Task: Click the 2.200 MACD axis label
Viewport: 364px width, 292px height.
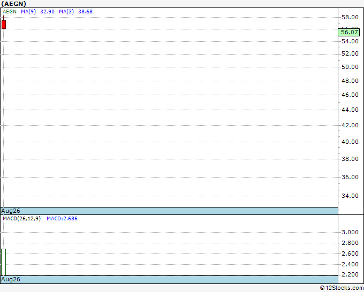Action: (x=350, y=274)
